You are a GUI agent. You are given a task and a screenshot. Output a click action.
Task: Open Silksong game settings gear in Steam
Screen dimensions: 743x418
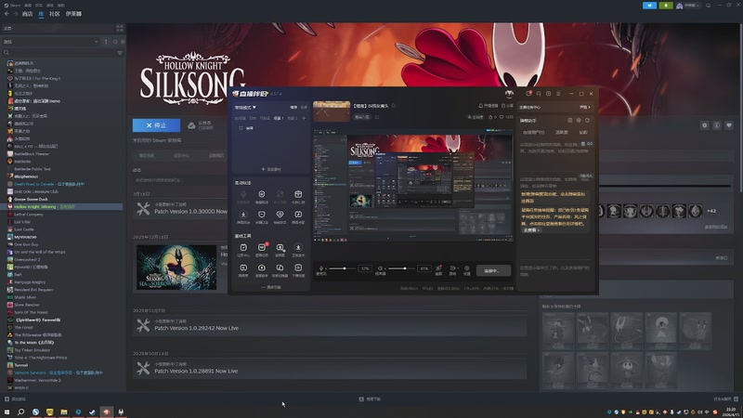705,125
